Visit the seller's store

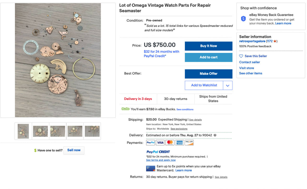pyautogui.click(x=246, y=68)
